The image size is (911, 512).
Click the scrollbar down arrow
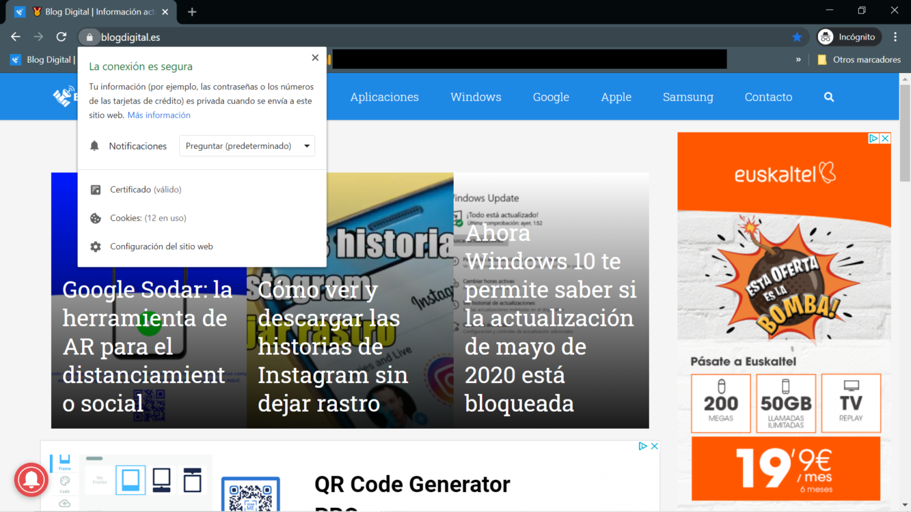[x=905, y=506]
